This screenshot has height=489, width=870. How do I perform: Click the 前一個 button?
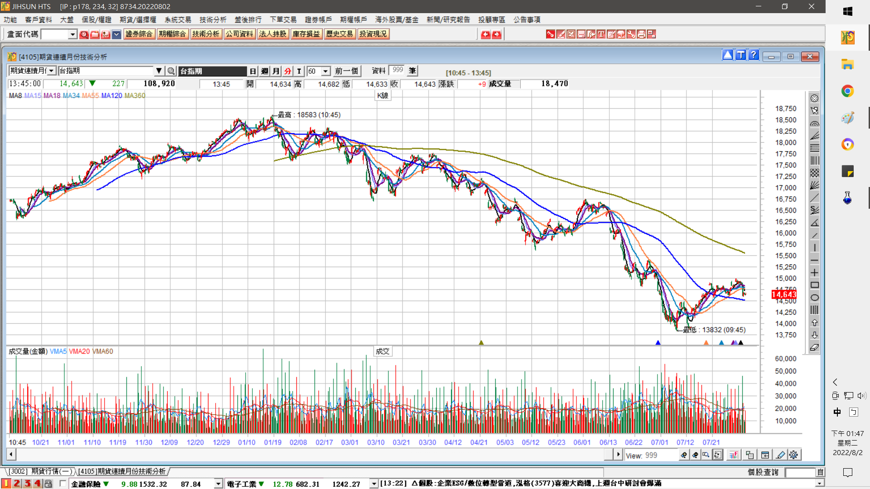point(347,71)
